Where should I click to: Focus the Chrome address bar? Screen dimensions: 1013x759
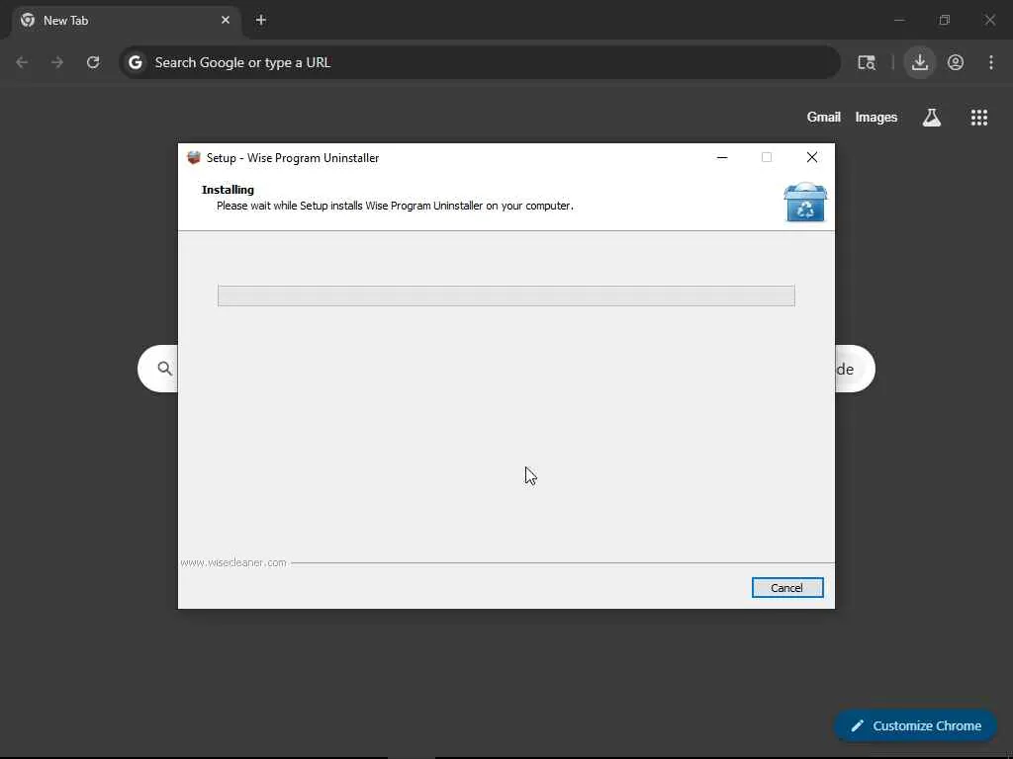coord(480,62)
